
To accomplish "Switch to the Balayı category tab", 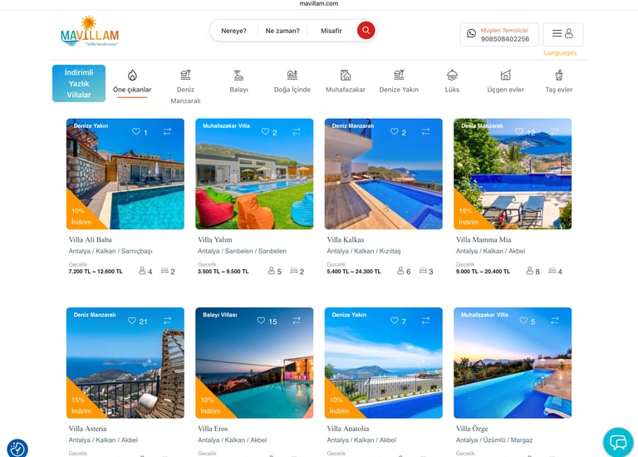I will click(x=239, y=81).
